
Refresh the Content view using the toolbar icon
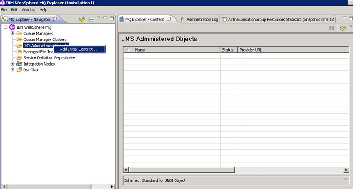coord(343,28)
